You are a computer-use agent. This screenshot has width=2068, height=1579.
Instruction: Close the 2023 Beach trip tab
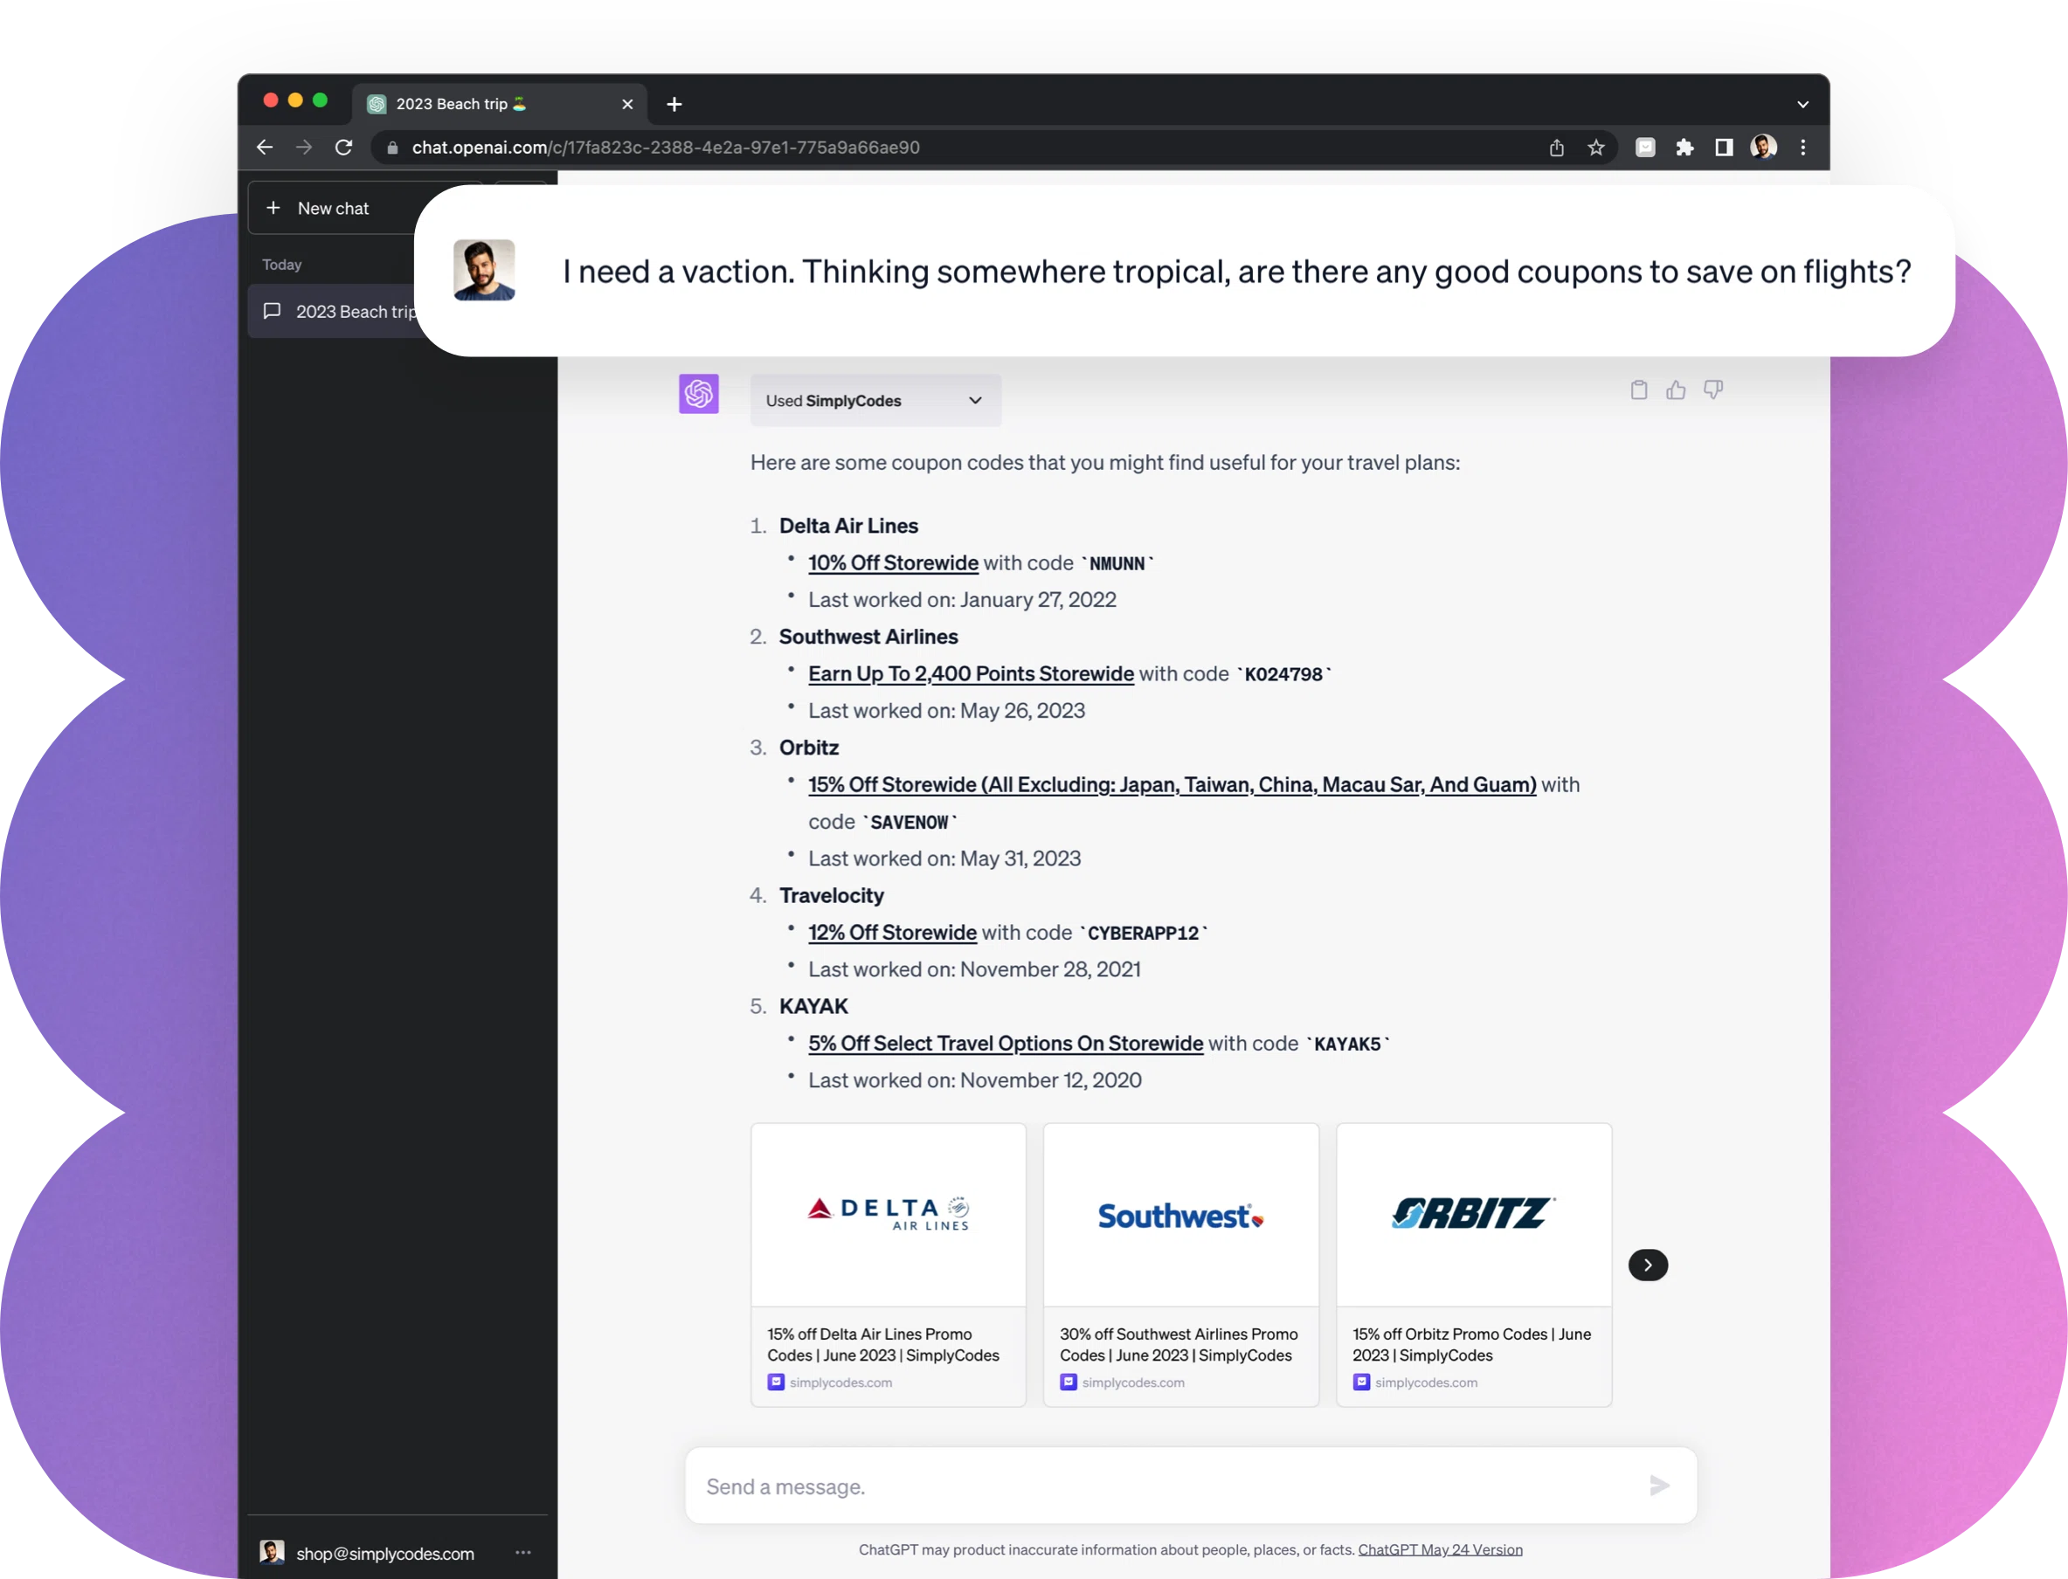(x=627, y=104)
